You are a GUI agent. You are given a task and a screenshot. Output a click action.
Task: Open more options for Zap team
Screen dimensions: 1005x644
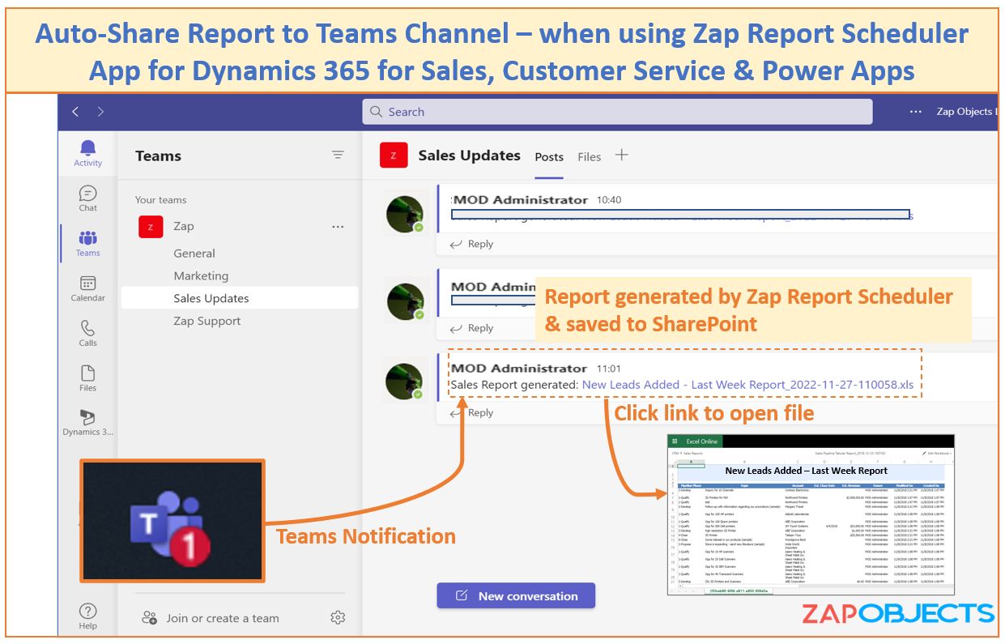click(x=338, y=227)
